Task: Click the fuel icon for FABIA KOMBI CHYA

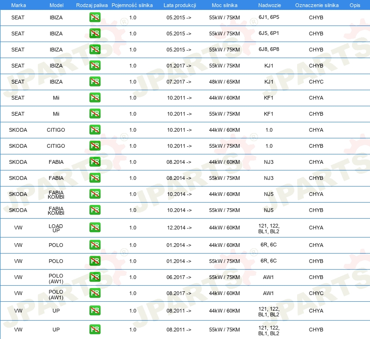Action: [95, 194]
